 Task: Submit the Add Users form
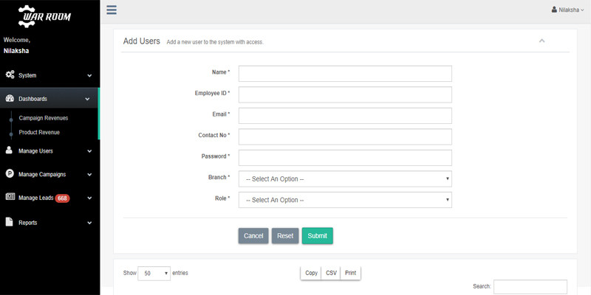coord(318,236)
